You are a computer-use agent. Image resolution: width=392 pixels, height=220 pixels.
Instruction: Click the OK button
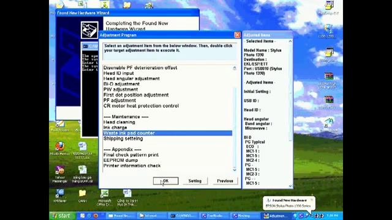tap(166, 181)
